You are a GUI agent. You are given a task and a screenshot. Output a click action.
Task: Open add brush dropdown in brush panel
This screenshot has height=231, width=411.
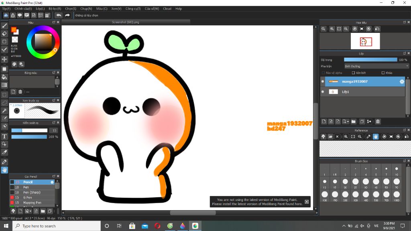pos(28,211)
